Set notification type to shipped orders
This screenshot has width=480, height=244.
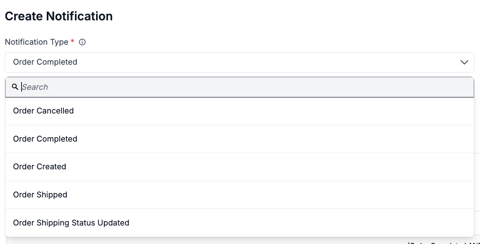pyautogui.click(x=40, y=195)
